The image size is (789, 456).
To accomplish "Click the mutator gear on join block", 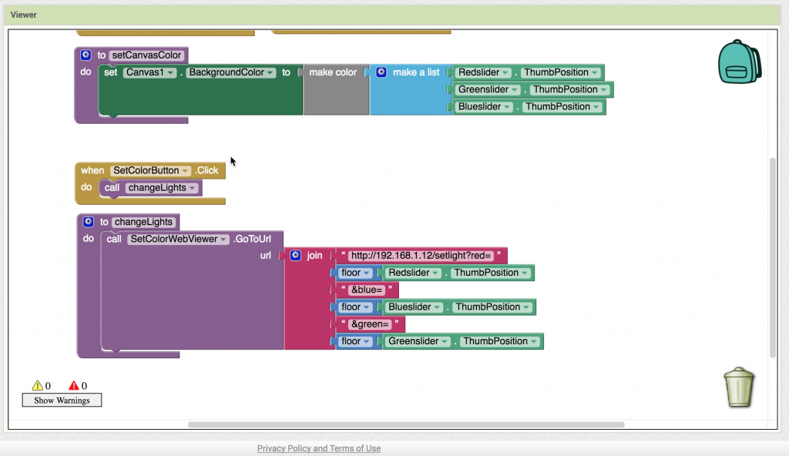I will coord(295,256).
